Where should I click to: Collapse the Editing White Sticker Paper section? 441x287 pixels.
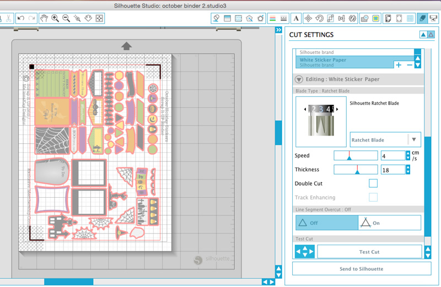pos(299,79)
